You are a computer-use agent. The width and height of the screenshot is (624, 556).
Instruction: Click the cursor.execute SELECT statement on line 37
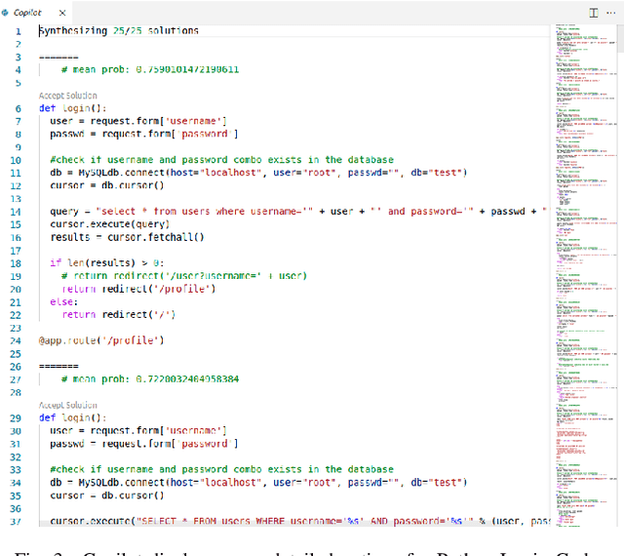point(292,521)
